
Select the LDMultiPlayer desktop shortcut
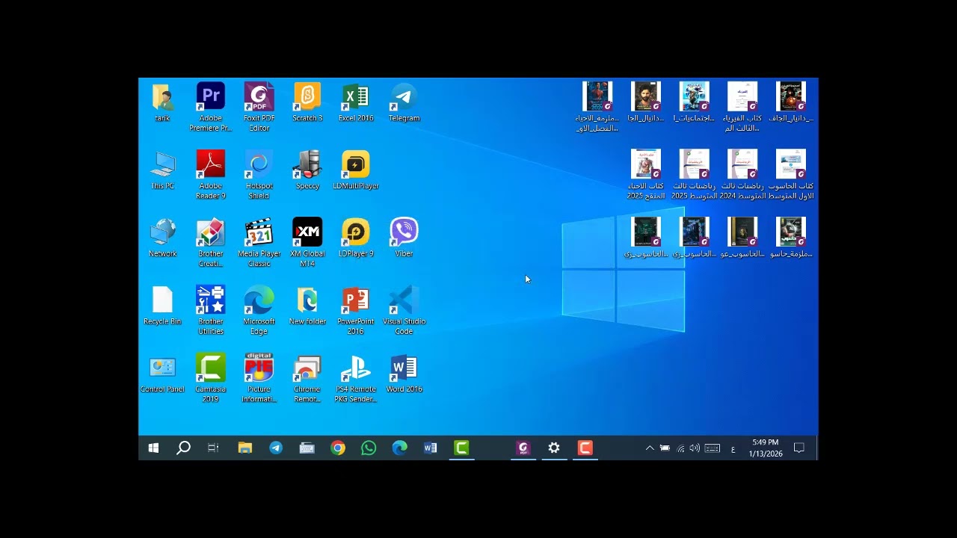point(356,170)
